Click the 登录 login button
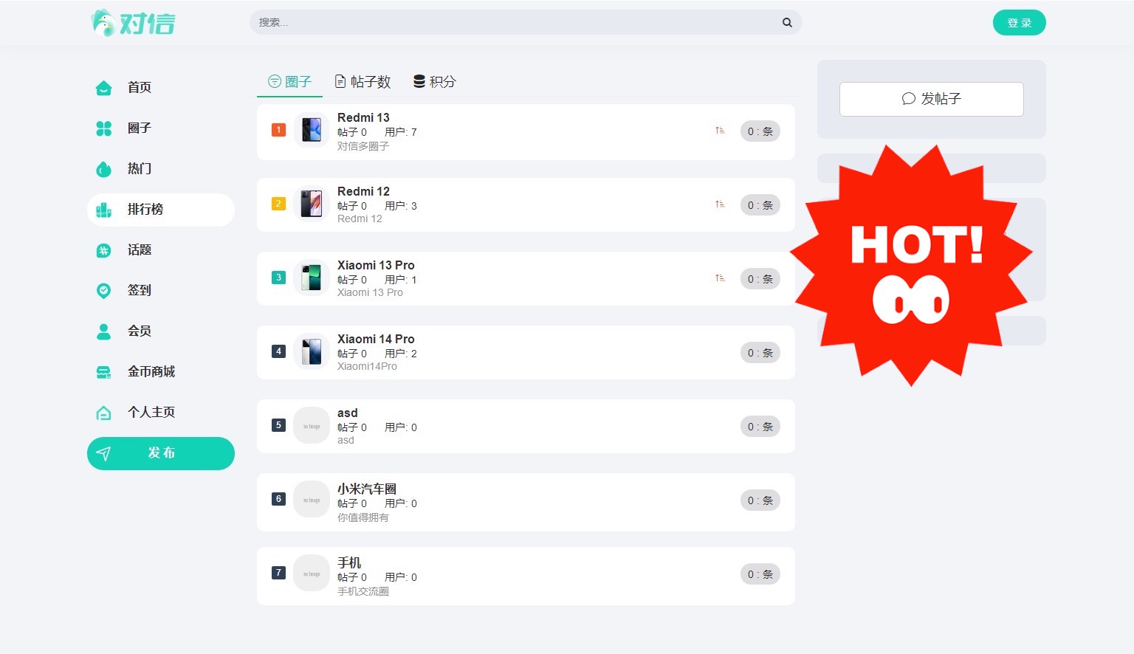 [1020, 23]
